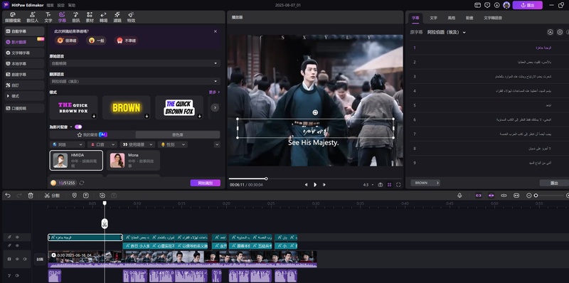Click the fullscreen preview icon
The height and width of the screenshot is (283, 569).
(398, 185)
